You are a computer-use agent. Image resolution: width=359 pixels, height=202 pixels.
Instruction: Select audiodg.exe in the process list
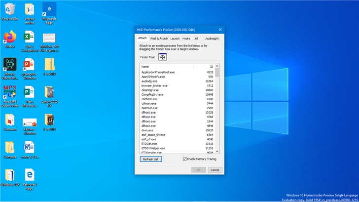(x=149, y=81)
